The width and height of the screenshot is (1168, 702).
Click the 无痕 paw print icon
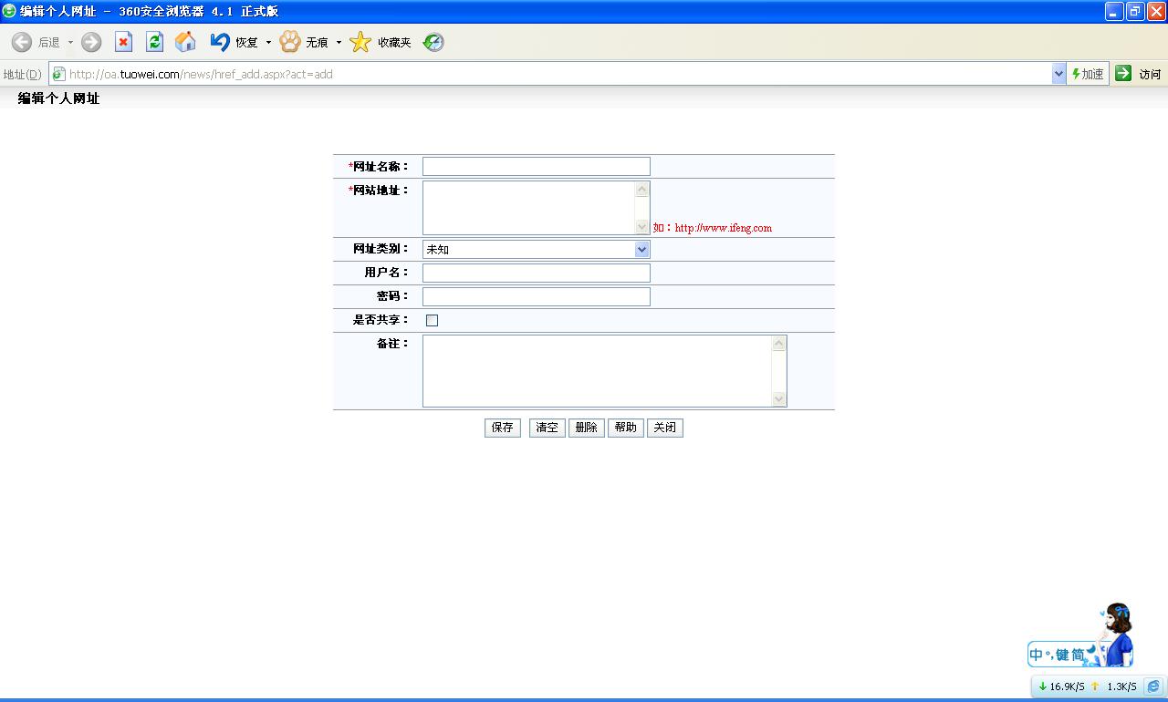[290, 42]
